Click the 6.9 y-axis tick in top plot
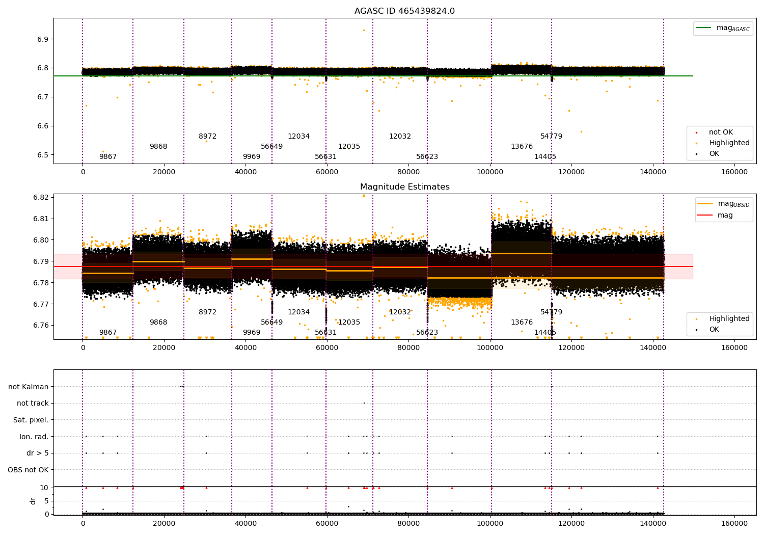This screenshot has width=764, height=535. [x=43, y=40]
